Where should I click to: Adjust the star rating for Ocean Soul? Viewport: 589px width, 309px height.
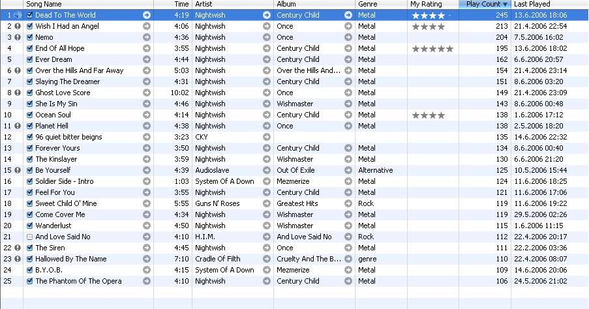point(429,115)
